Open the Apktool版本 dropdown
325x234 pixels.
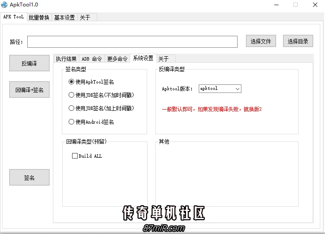coord(220,89)
